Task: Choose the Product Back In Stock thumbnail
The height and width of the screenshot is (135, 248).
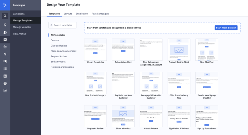Action: click(x=179, y=50)
